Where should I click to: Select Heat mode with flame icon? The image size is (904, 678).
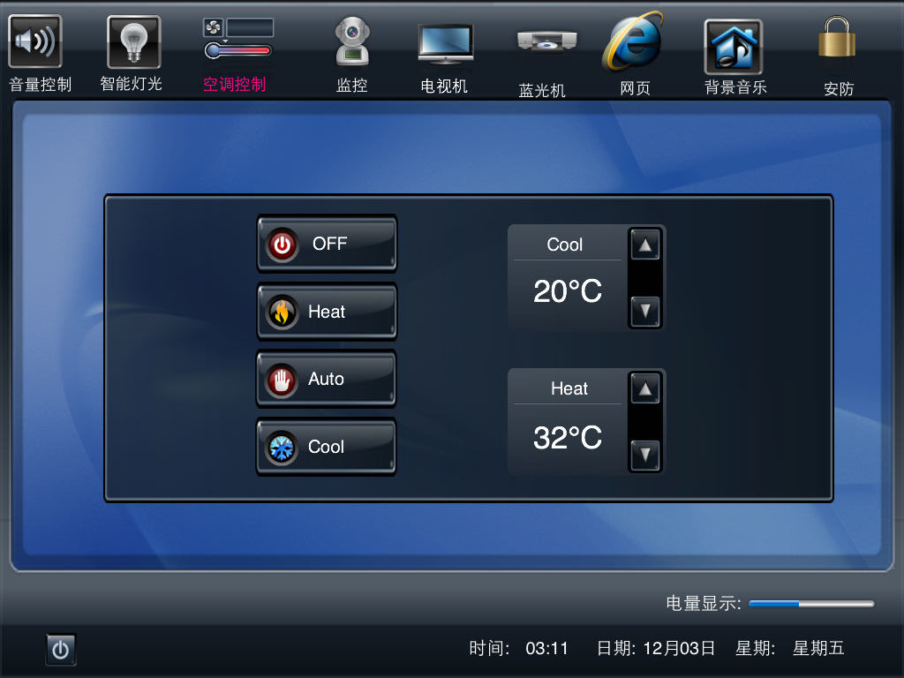click(x=327, y=312)
